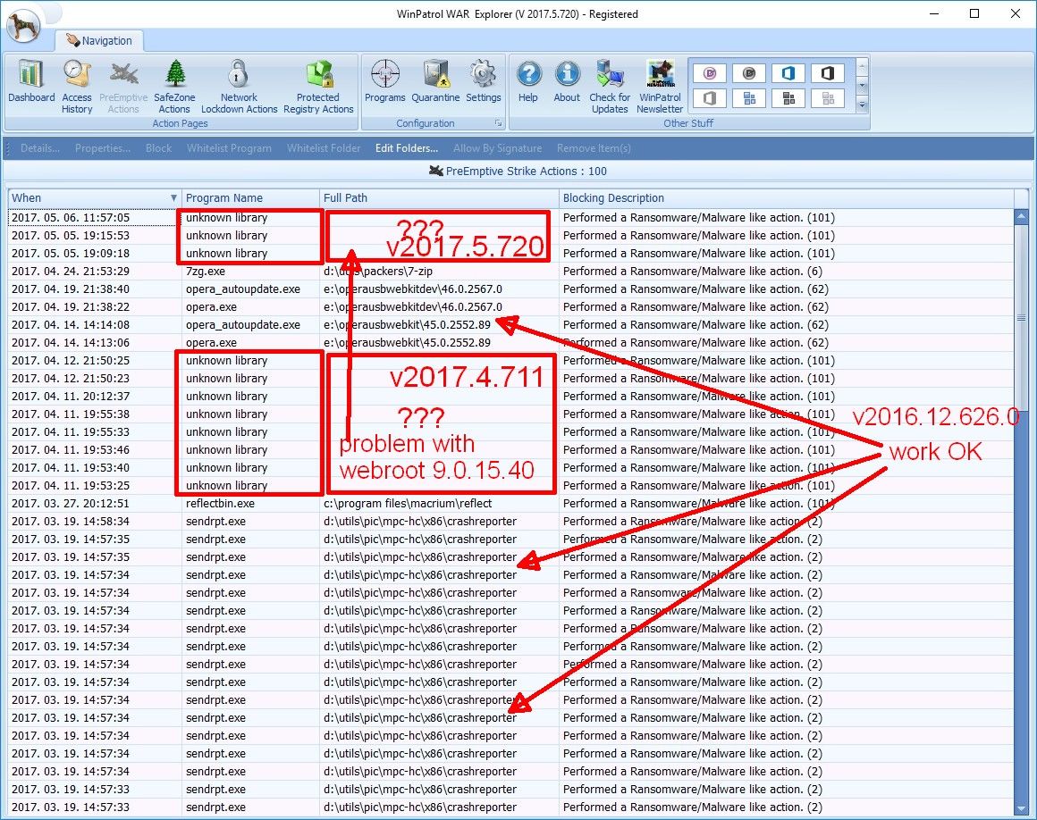Select gray Office theme swatch
Viewport: 1037px width, 820px height.
[x=710, y=98]
